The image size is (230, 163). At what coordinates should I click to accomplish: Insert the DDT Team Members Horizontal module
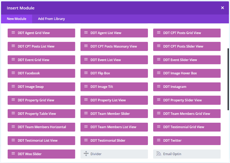coord(41,127)
